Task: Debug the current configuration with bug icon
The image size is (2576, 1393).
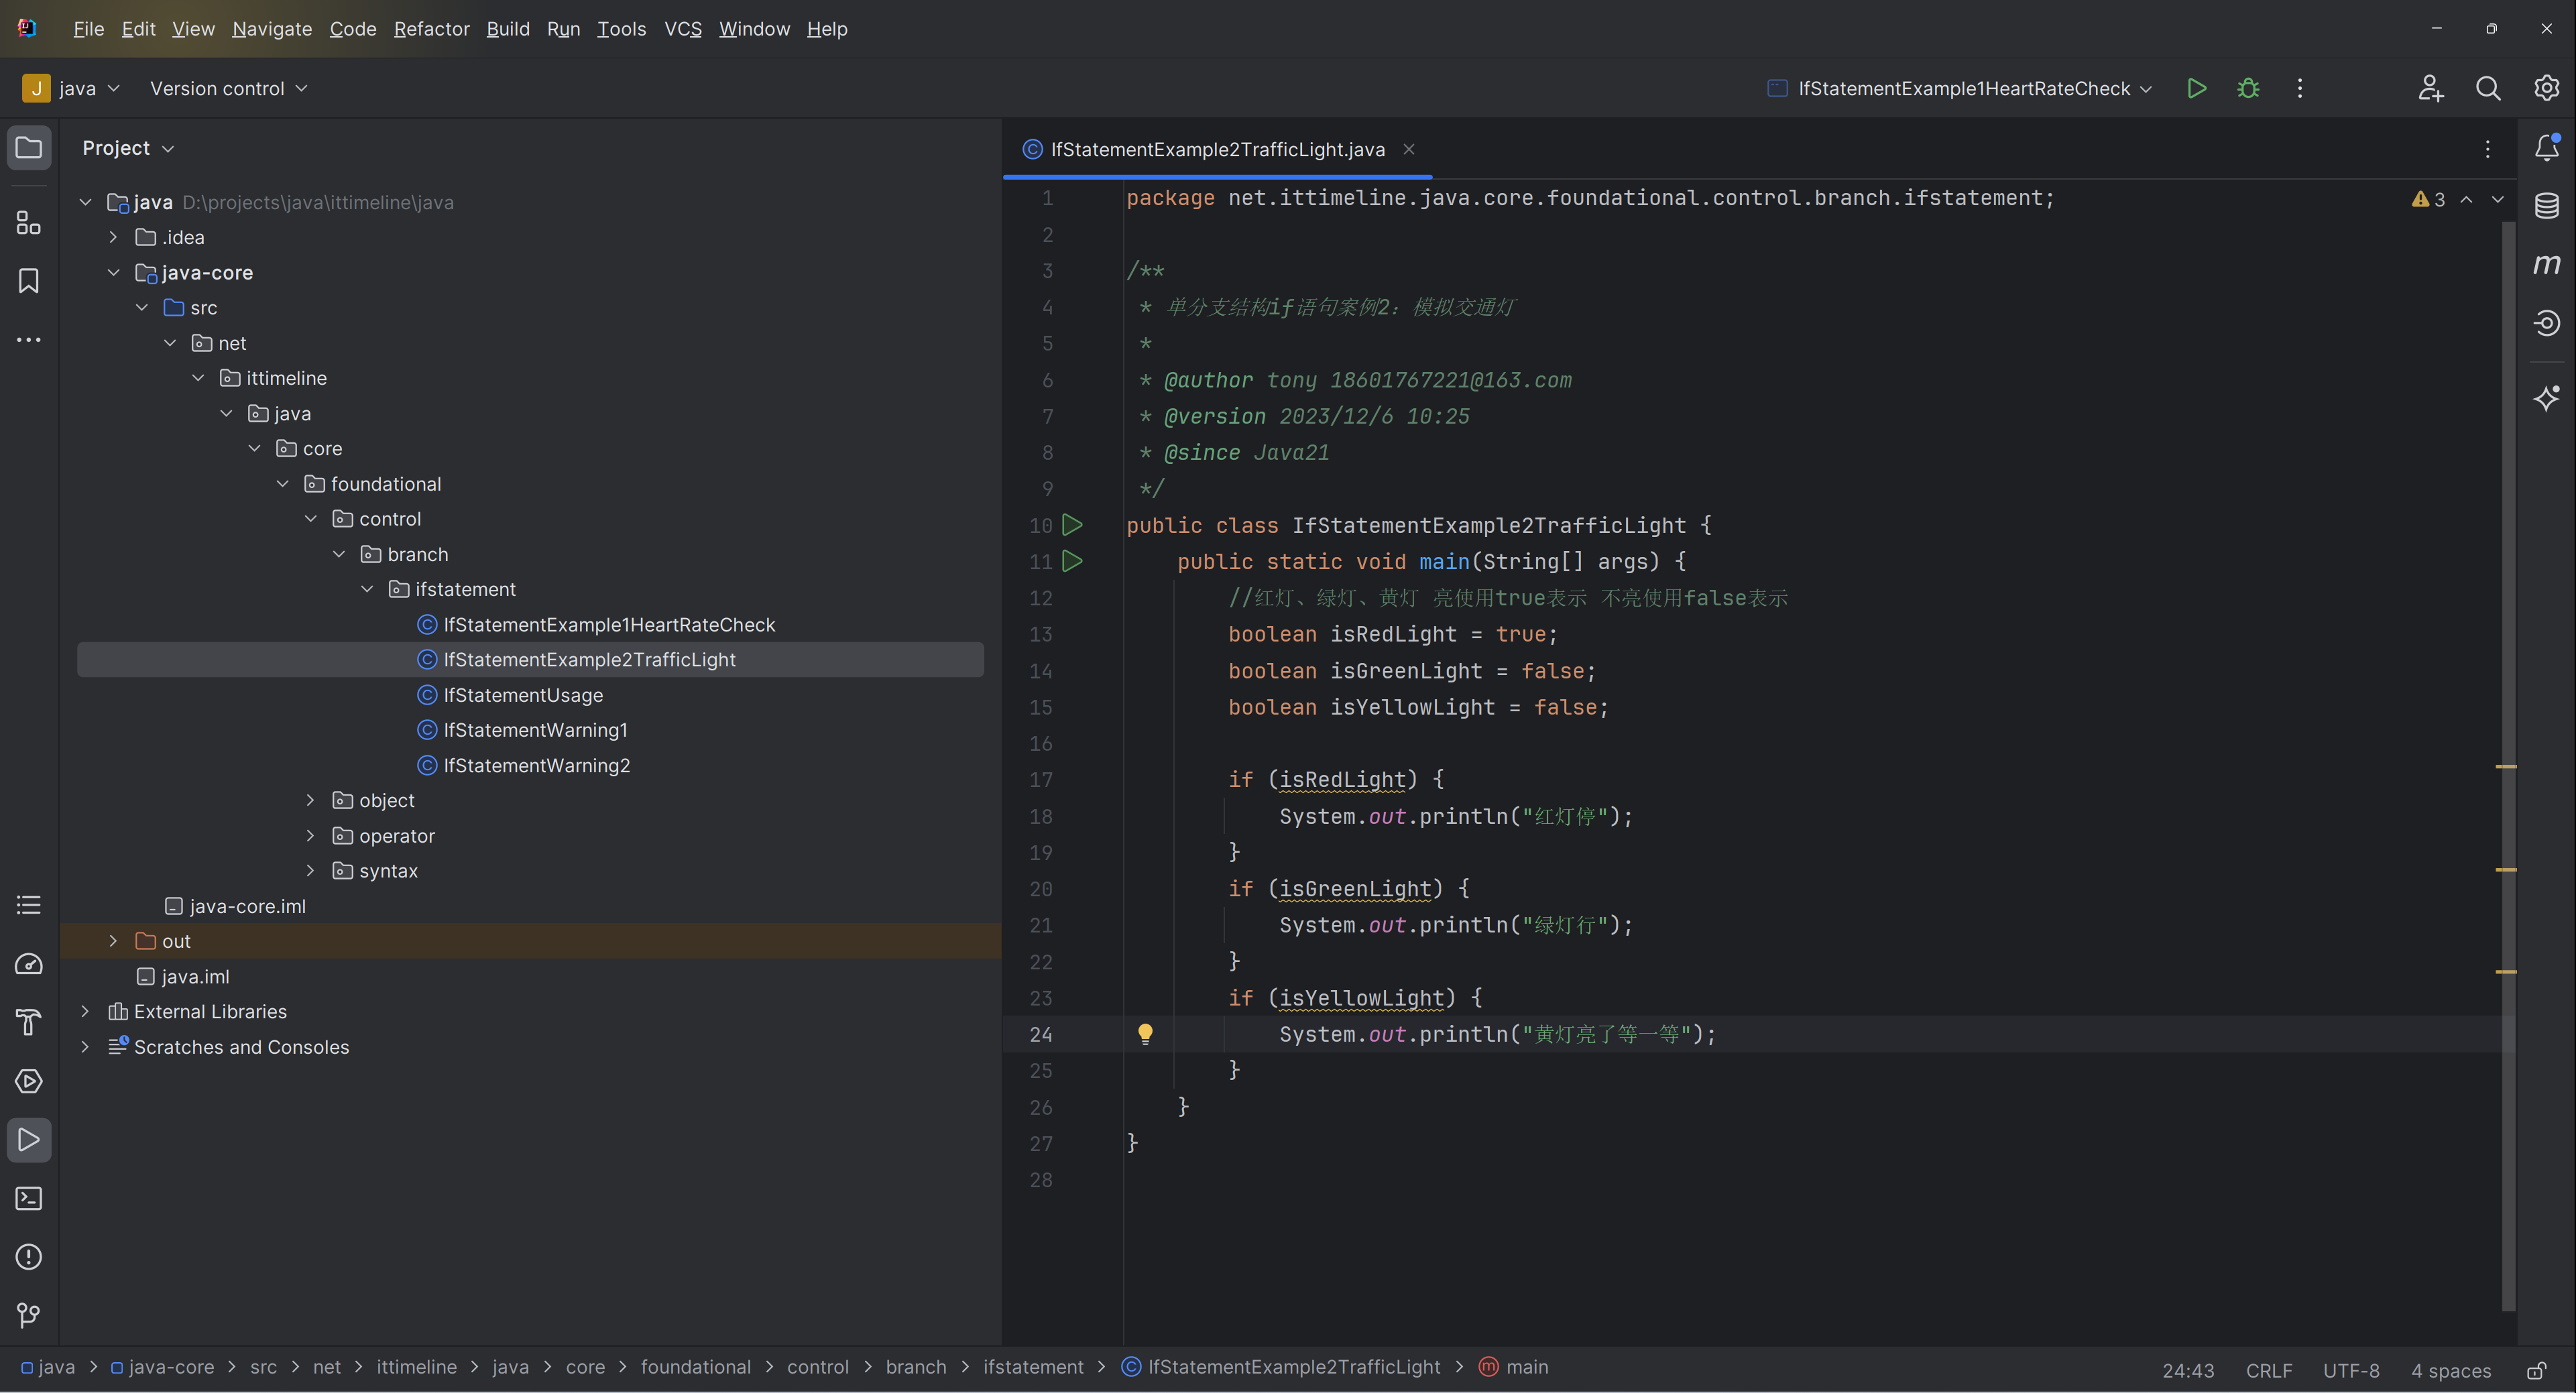Action: pos(2248,88)
